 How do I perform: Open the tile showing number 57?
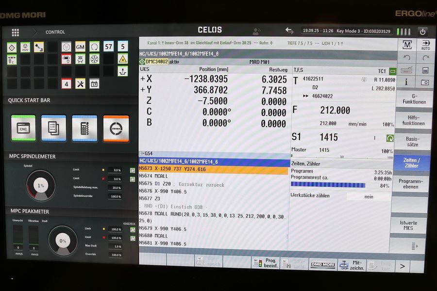click(x=108, y=47)
